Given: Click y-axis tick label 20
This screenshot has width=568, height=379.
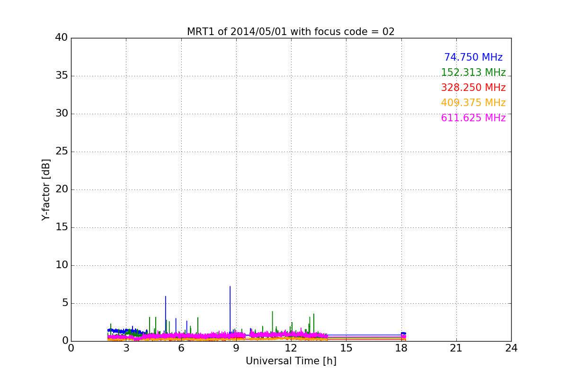Looking at the screenshot, I should tap(62, 189).
